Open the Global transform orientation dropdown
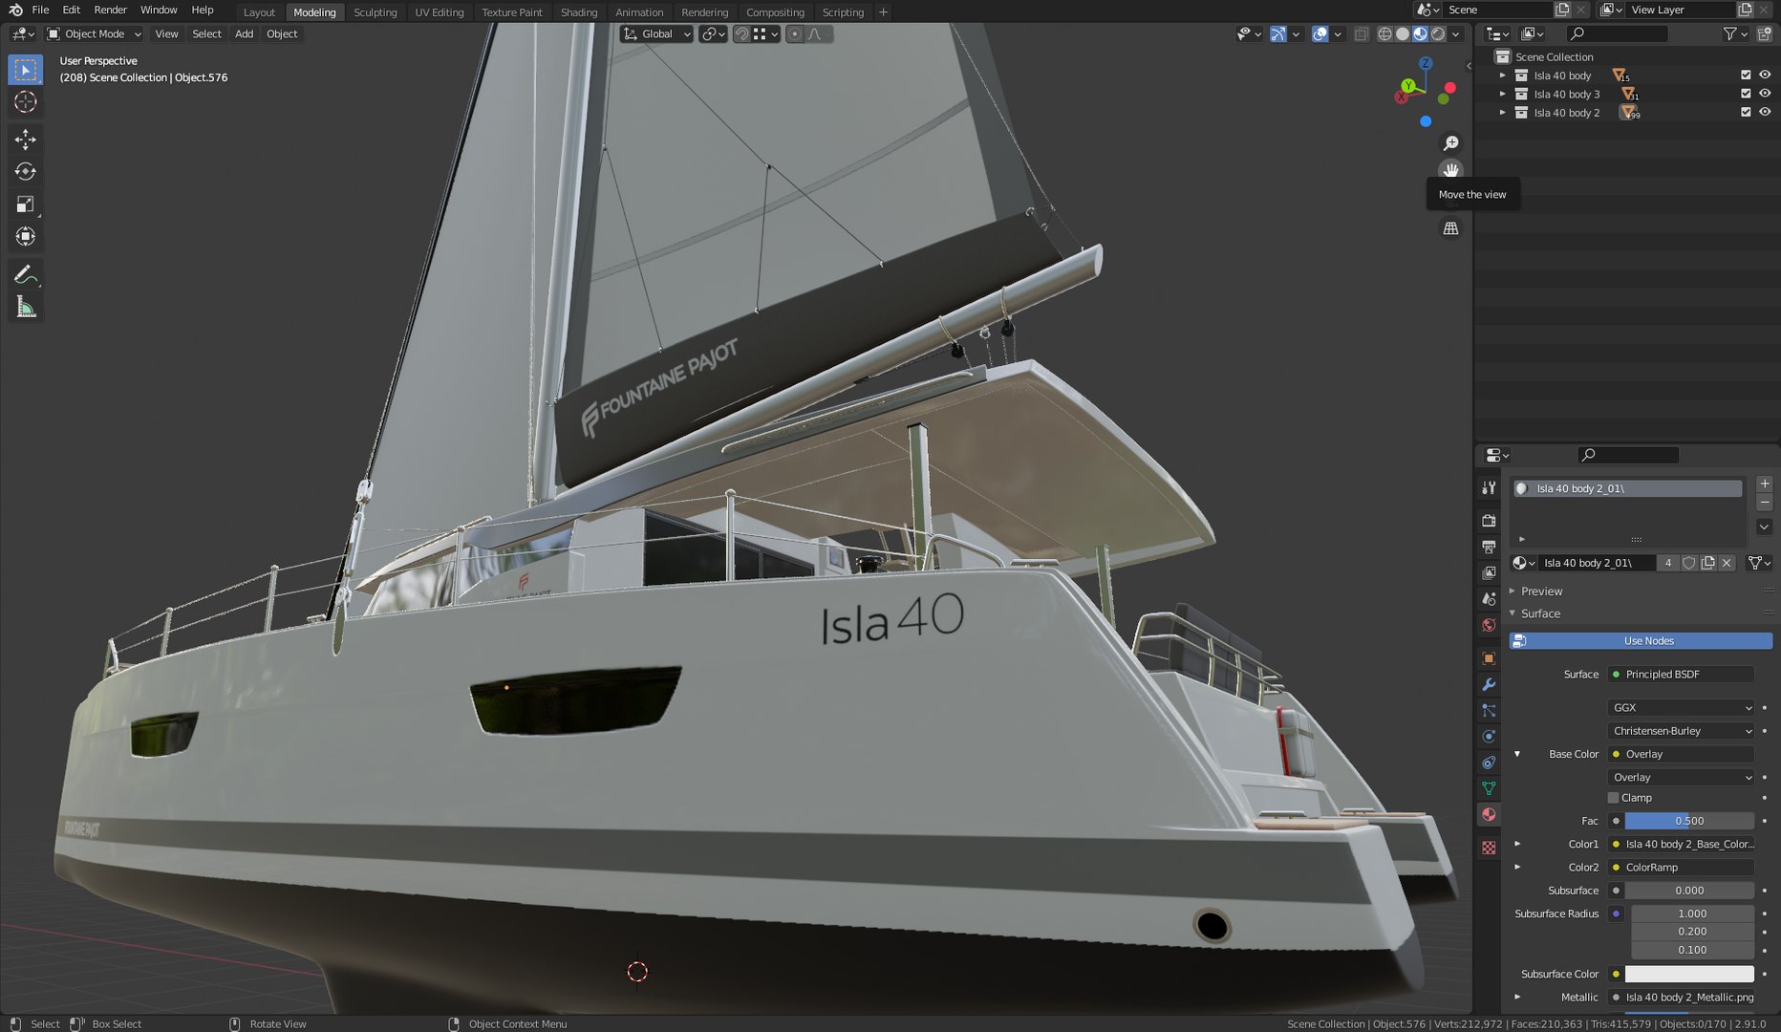 tap(656, 34)
